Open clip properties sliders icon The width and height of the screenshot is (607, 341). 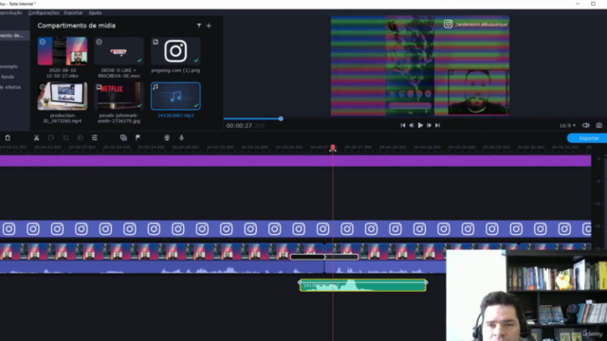tap(95, 137)
